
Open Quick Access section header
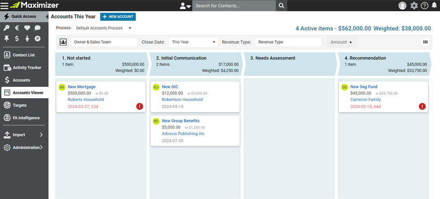(x=23, y=17)
